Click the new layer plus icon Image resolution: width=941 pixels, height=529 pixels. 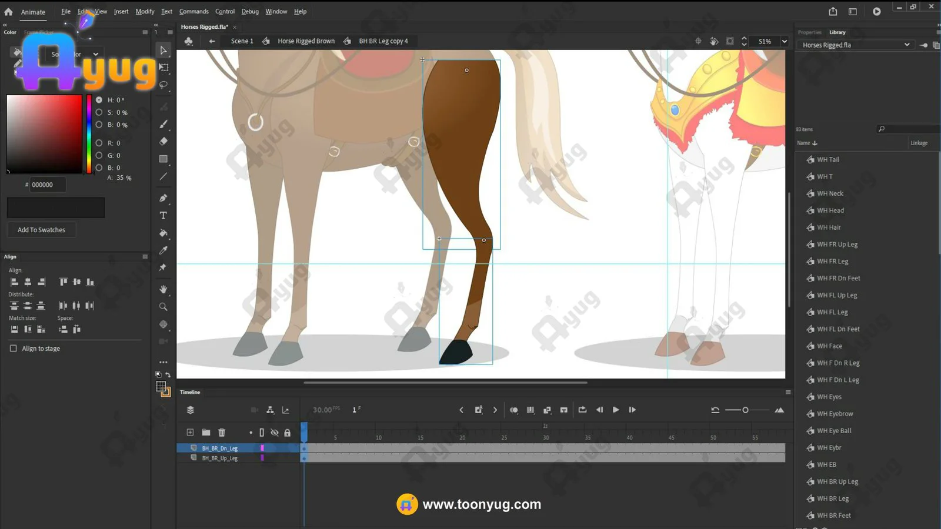click(x=190, y=433)
